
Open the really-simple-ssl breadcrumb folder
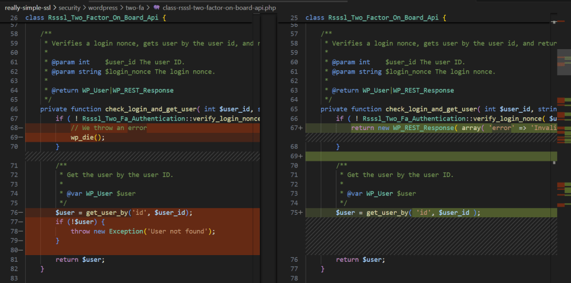[x=28, y=8]
